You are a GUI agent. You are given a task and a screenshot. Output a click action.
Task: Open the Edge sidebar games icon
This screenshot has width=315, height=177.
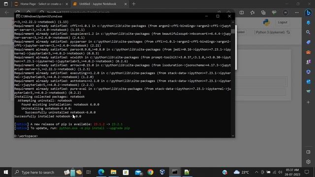[309, 62]
